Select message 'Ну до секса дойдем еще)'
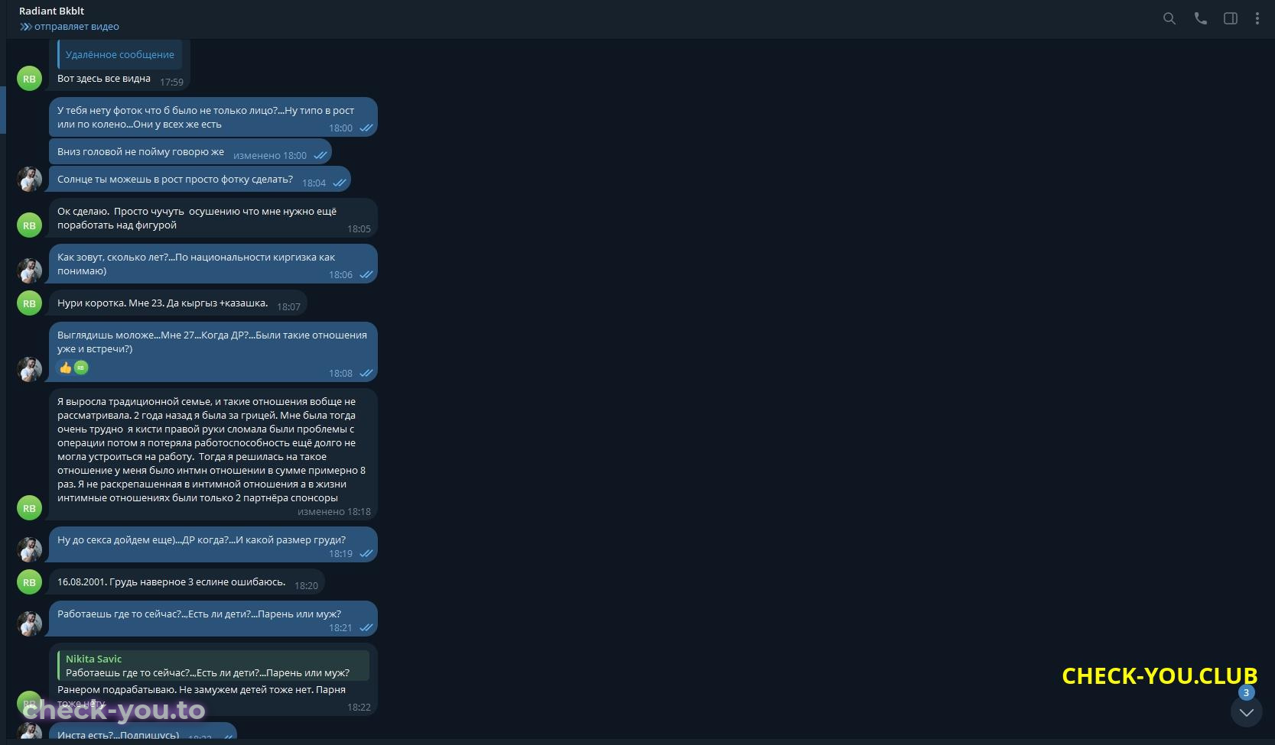The image size is (1275, 745). [213, 545]
